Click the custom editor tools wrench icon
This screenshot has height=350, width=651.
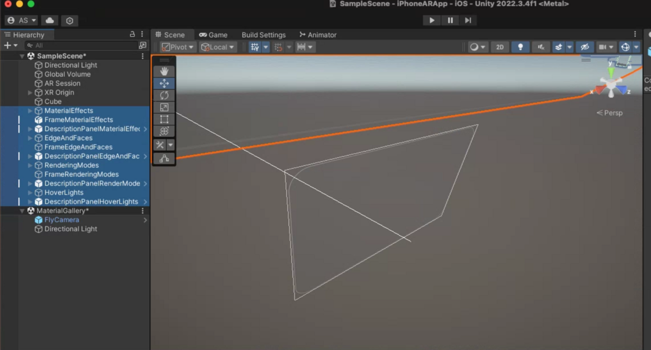pyautogui.click(x=160, y=145)
